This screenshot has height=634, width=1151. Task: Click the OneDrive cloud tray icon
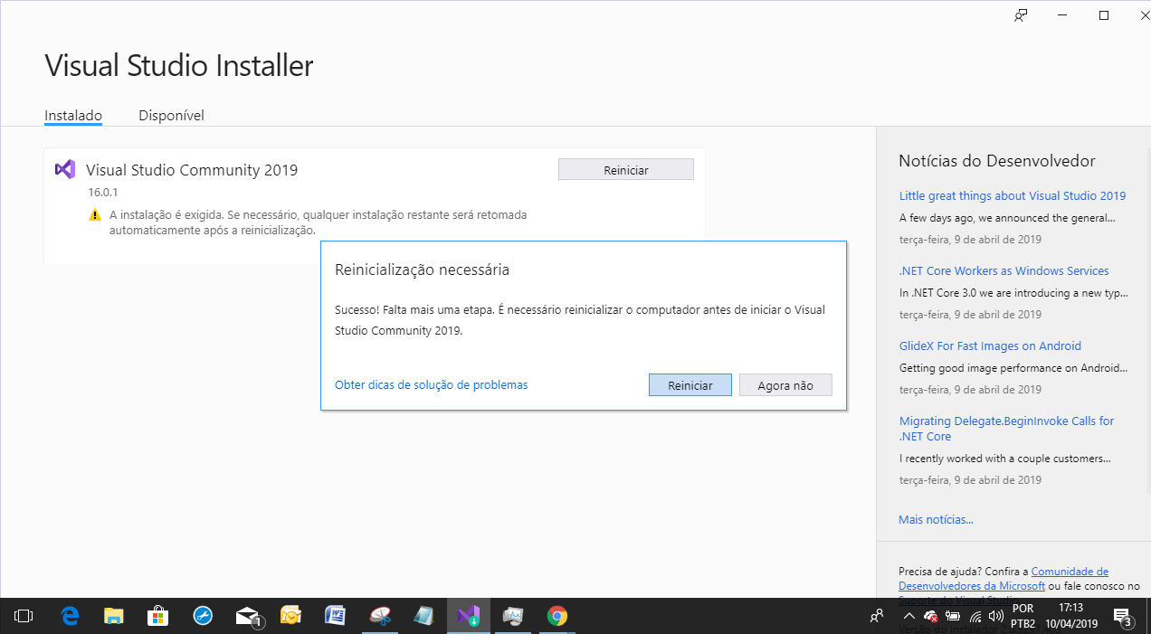(x=930, y=616)
